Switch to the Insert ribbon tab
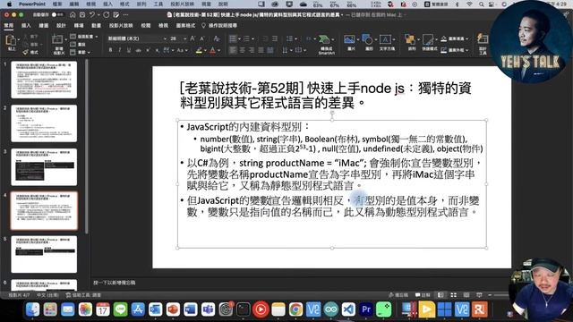This screenshot has height=322, width=573. coord(26,26)
